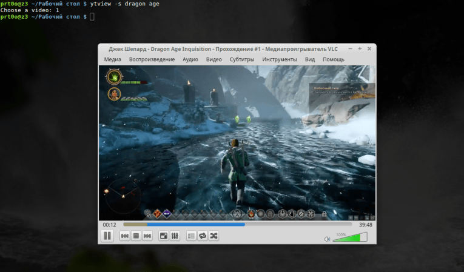Image resolution: width=464 pixels, height=272 pixels.
Task: Maximize the VLC window
Action: pos(360,49)
